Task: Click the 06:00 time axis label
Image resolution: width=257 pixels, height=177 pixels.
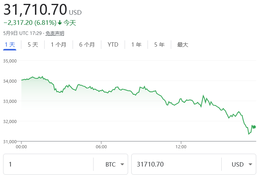Action: pyautogui.click(x=101, y=147)
